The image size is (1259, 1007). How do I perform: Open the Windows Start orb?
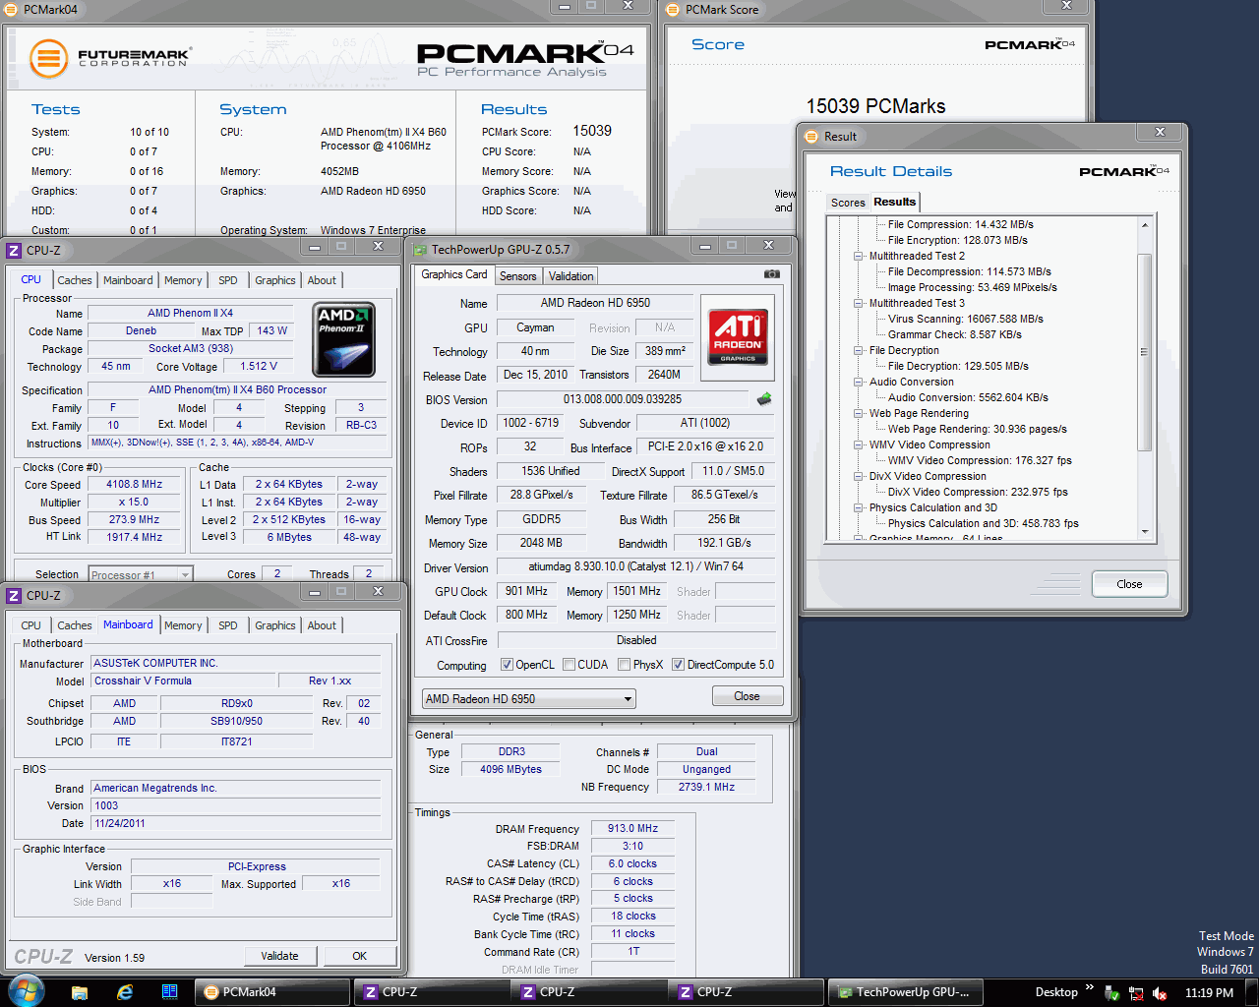tap(27, 991)
